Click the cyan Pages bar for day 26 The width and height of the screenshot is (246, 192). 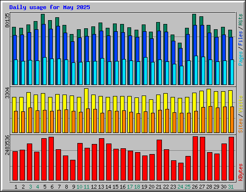(x=196, y=70)
